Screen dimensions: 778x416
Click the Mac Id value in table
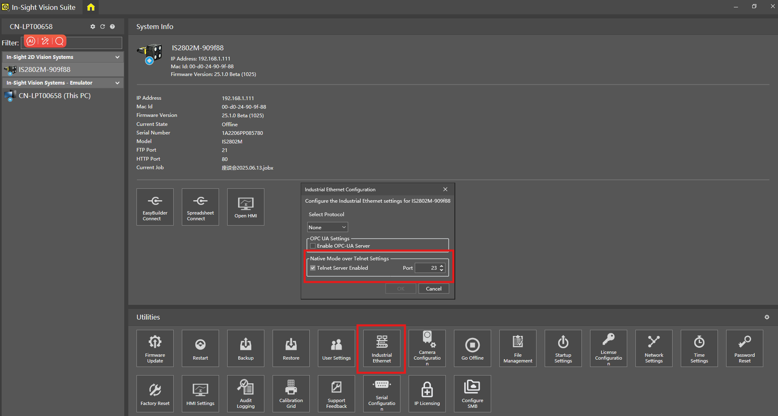click(244, 107)
